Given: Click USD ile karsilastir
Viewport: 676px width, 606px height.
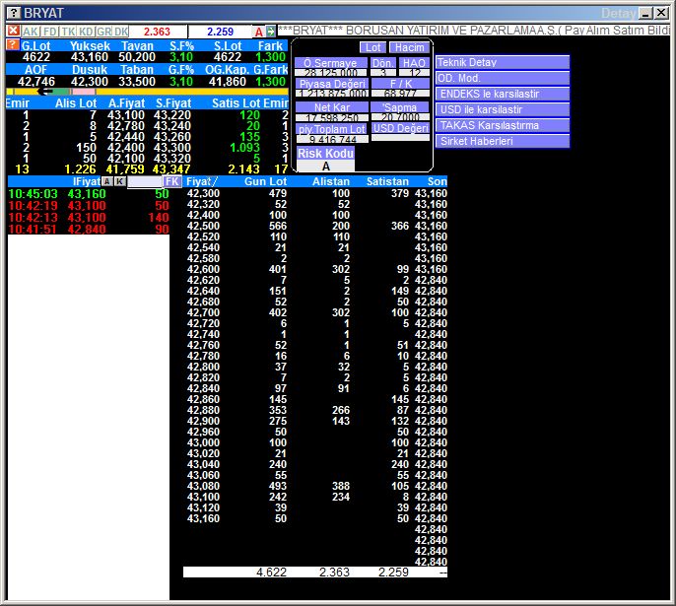Looking at the screenshot, I should pyautogui.click(x=503, y=109).
